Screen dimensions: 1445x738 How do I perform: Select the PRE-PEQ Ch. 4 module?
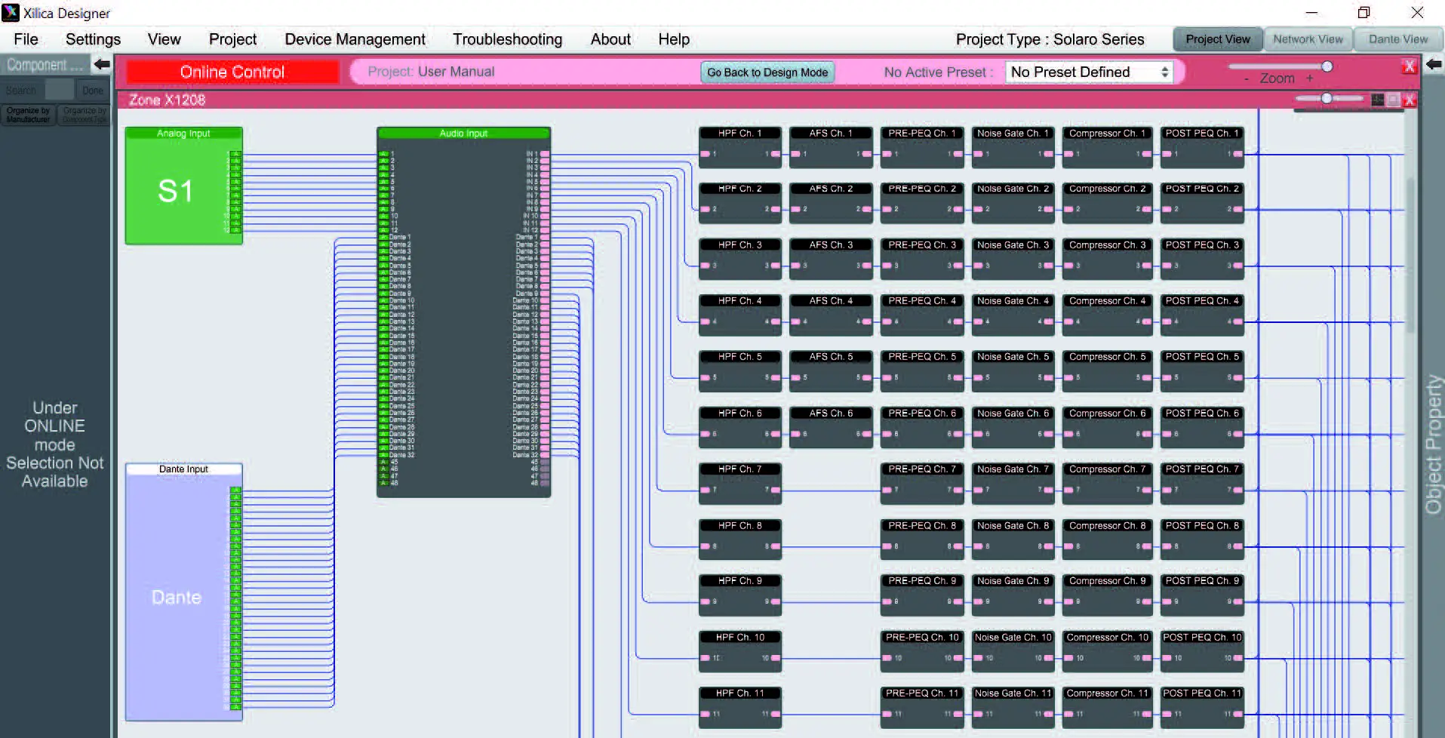pyautogui.click(x=922, y=315)
